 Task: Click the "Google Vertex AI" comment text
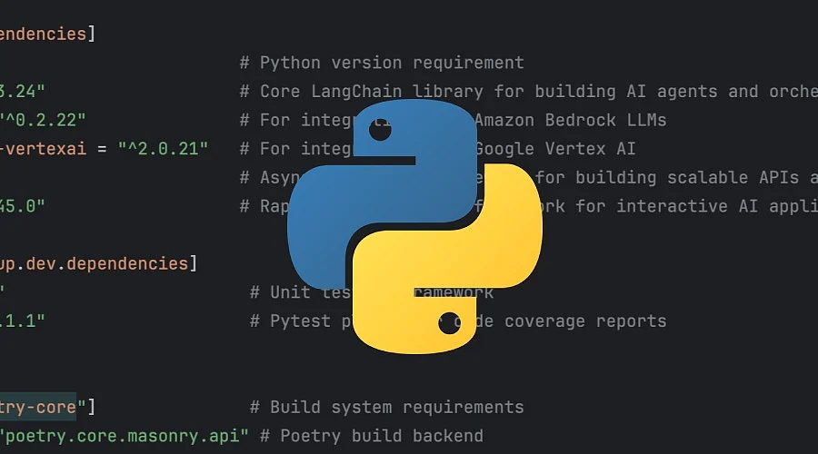(555, 149)
